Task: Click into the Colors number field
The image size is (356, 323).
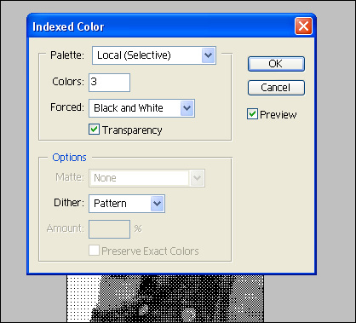Action: [109, 83]
